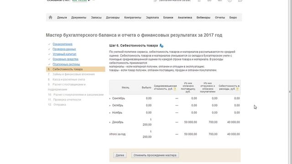
Task: Click step 12 Отправка
Action: pos(60,105)
